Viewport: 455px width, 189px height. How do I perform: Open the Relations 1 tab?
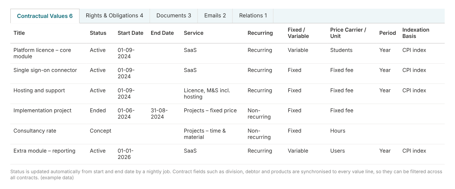pos(253,16)
